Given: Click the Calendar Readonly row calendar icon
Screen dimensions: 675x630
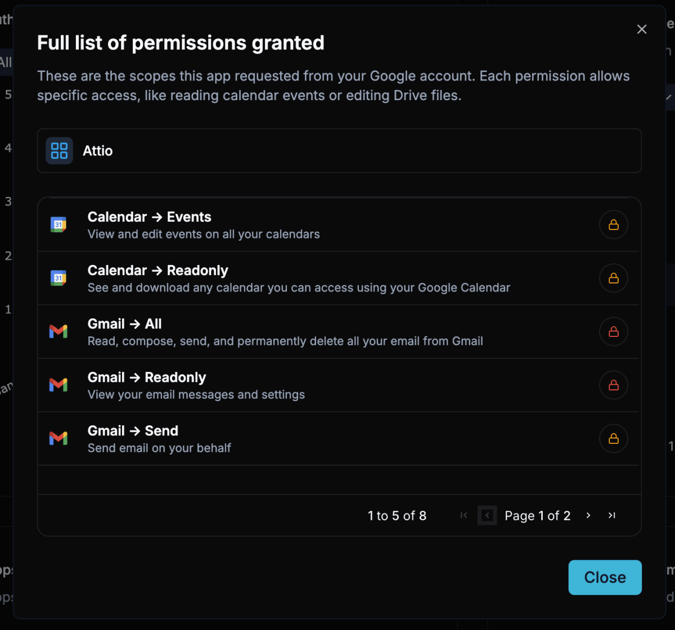Looking at the screenshot, I should click(58, 278).
